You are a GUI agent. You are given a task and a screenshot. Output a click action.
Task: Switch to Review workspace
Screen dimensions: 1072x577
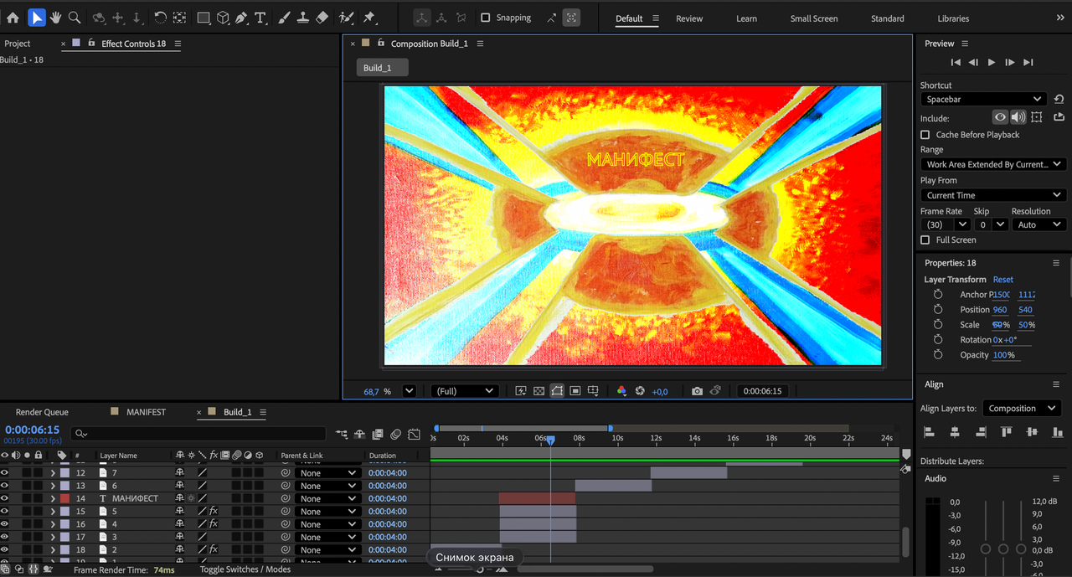(x=689, y=18)
